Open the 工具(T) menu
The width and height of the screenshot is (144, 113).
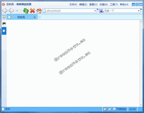click(114, 5)
